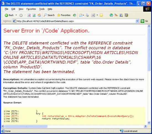Click the globe toolbar icon
This screenshot has height=134, width=152.
click(x=111, y=15)
